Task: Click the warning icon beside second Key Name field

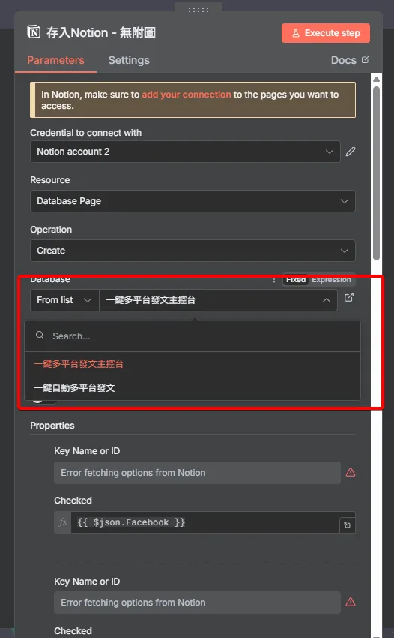Action: [x=350, y=602]
